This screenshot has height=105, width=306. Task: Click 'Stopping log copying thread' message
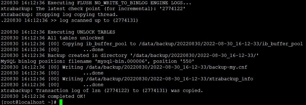click(x=77, y=15)
